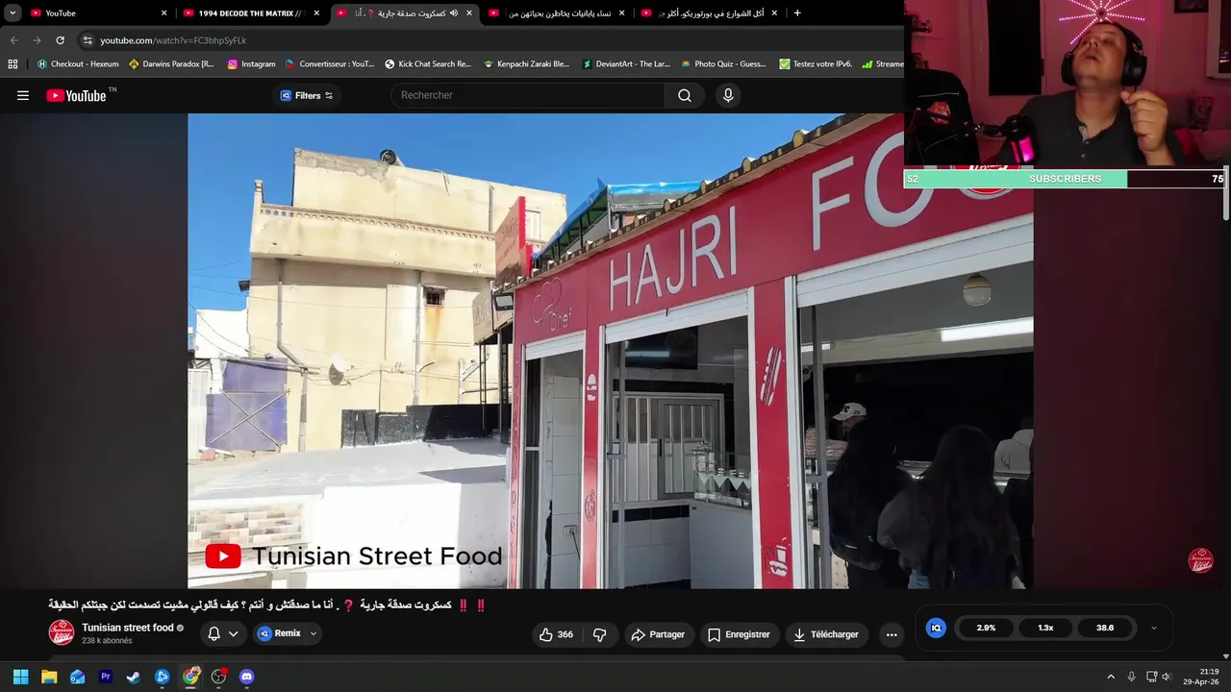
Task: Open a new browser tab with plus button
Action: (x=797, y=12)
